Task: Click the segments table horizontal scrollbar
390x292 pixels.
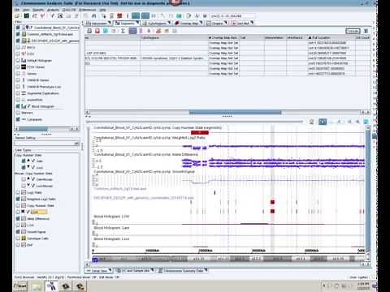Action: (x=227, y=112)
